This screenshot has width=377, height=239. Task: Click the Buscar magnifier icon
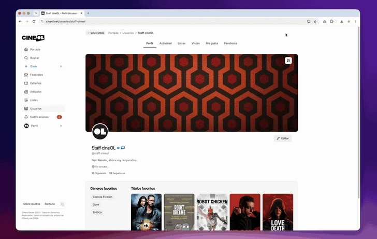(x=26, y=58)
